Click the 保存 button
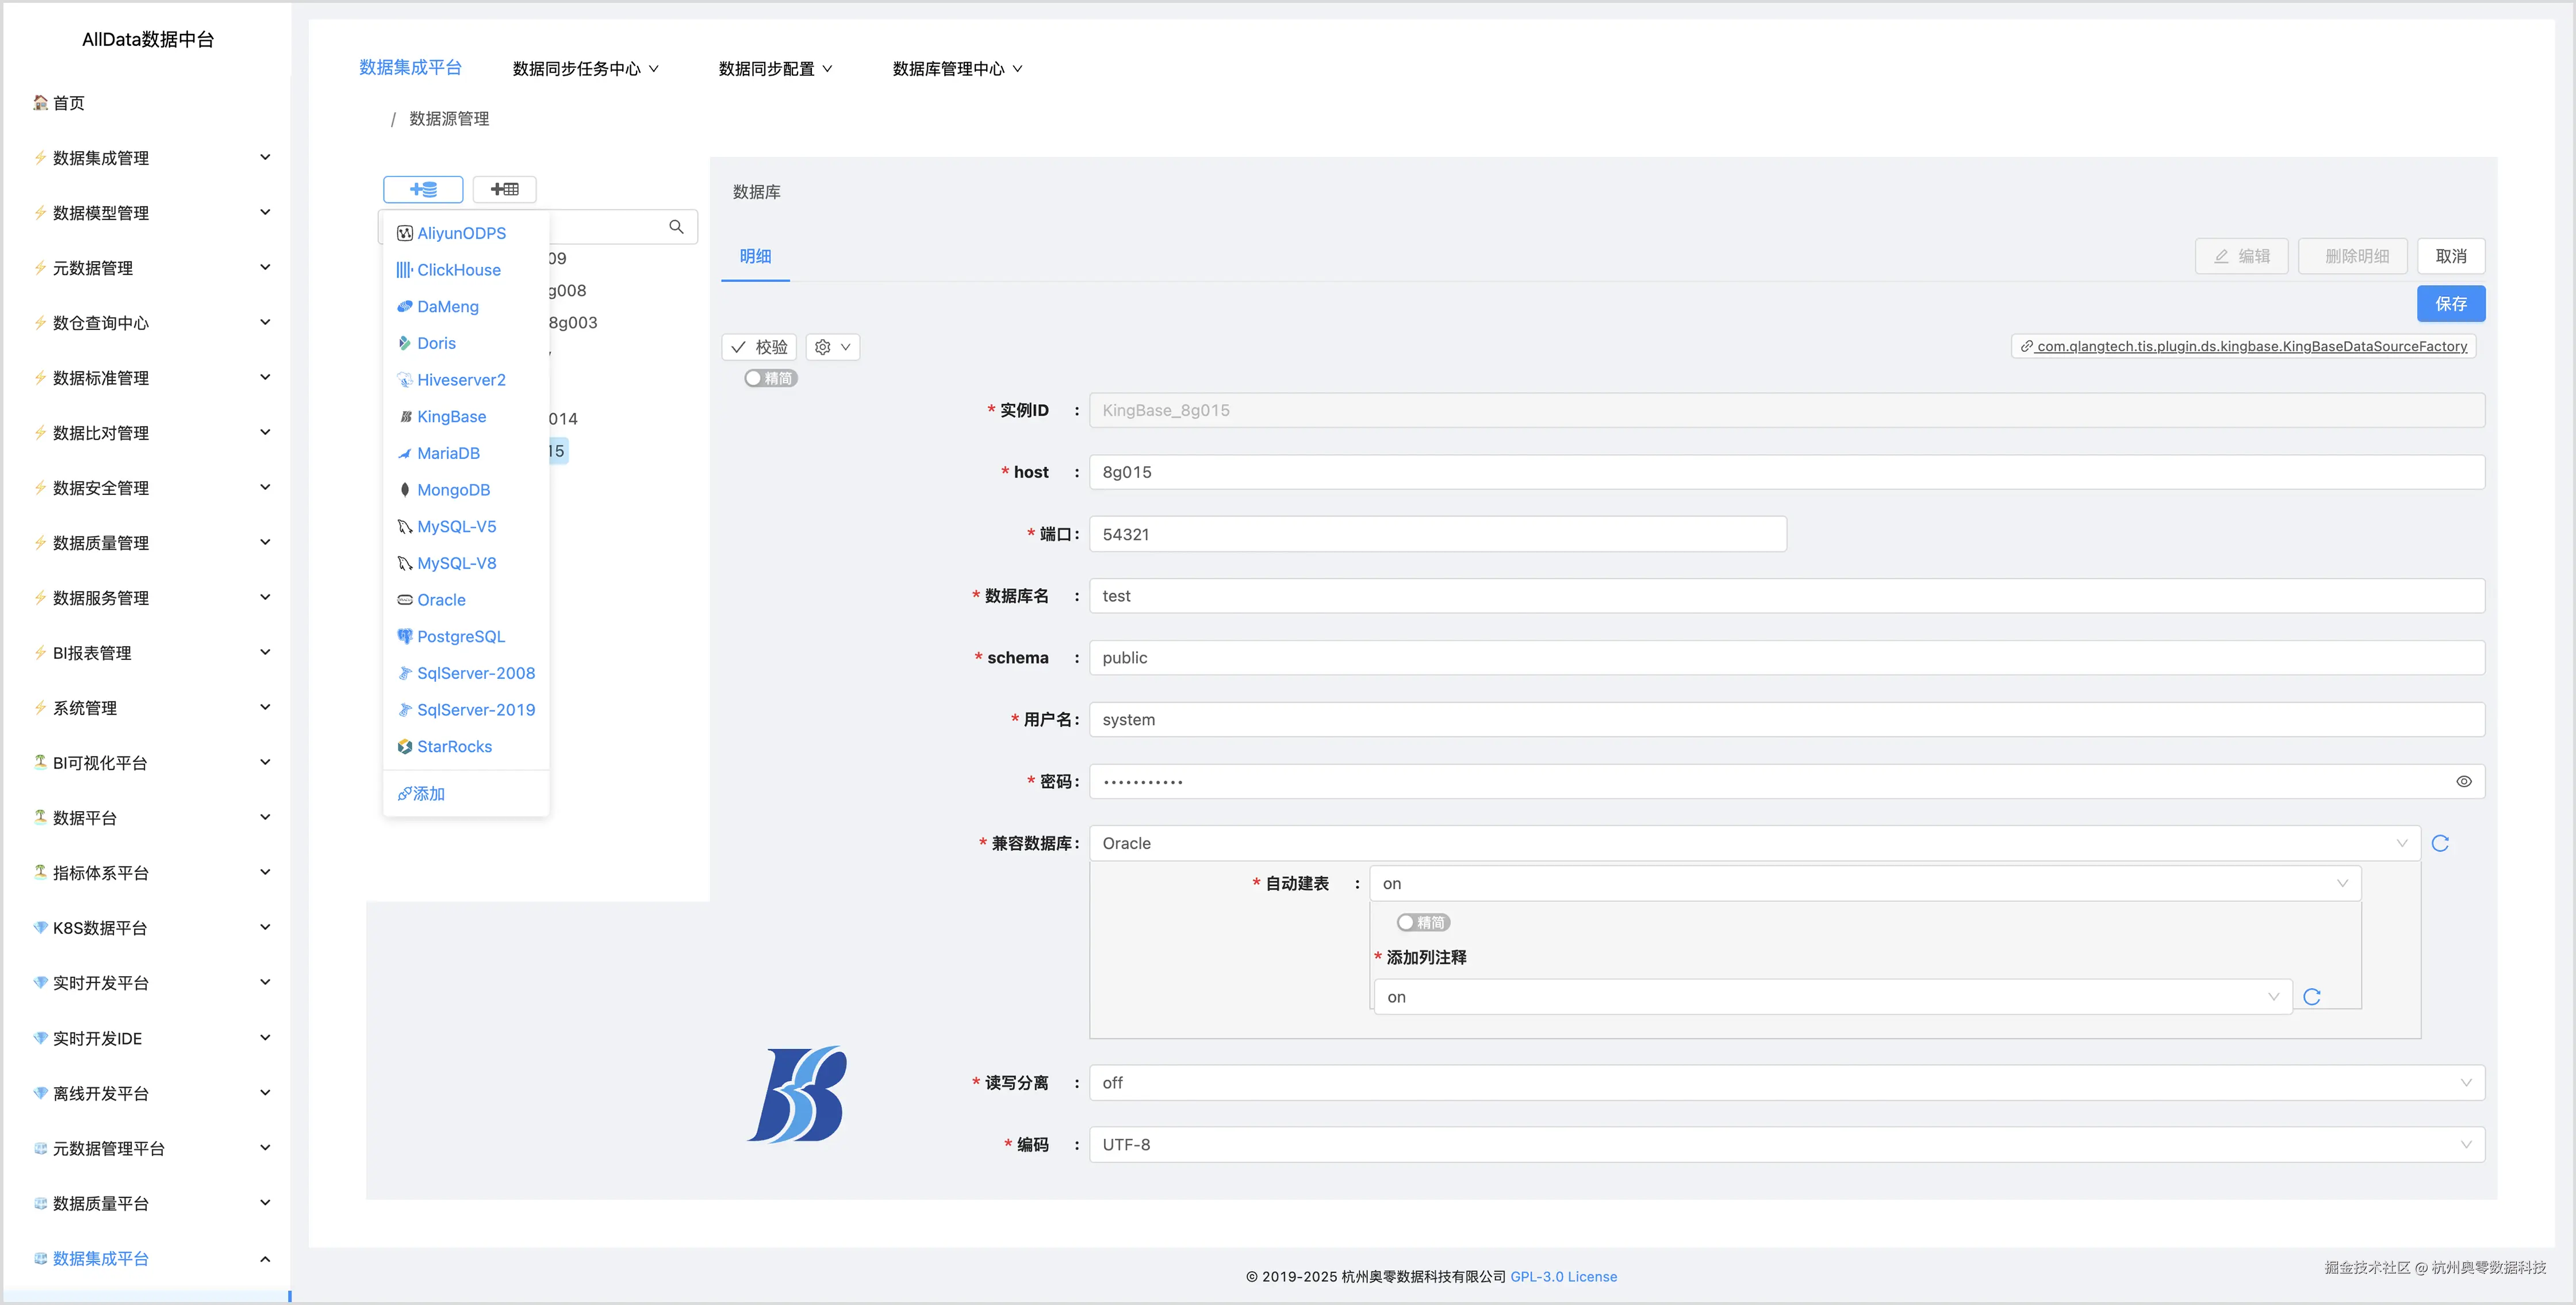This screenshot has width=2576, height=1305. tap(2451, 303)
